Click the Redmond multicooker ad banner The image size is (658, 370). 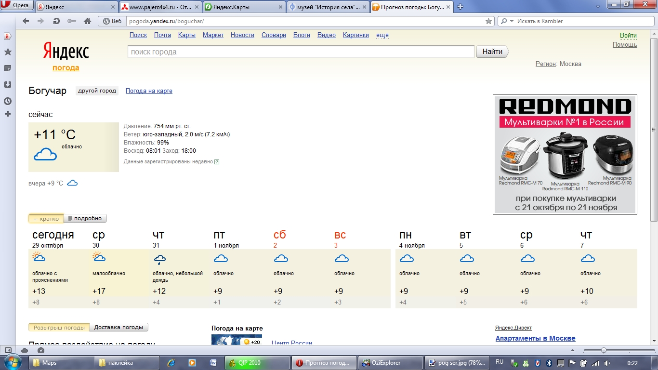[565, 155]
